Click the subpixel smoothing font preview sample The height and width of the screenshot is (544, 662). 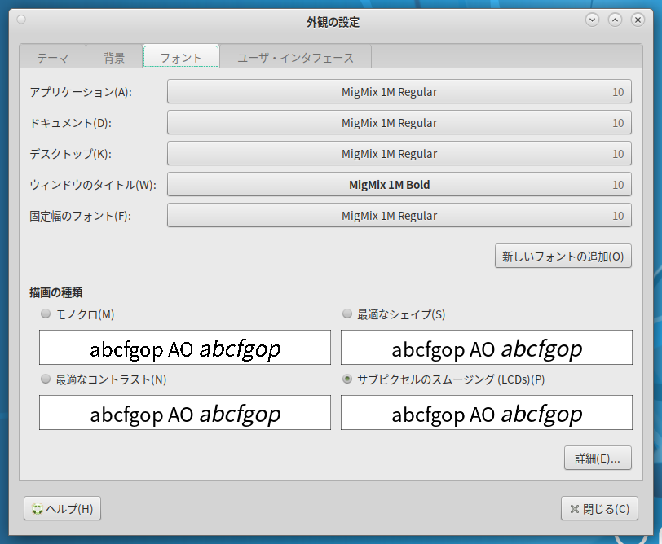[487, 413]
